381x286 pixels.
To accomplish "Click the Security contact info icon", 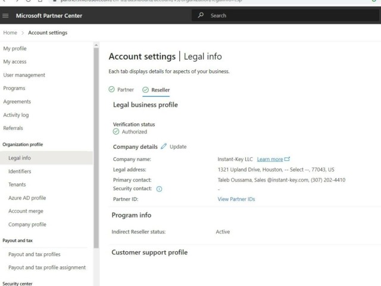I will click(159, 189).
